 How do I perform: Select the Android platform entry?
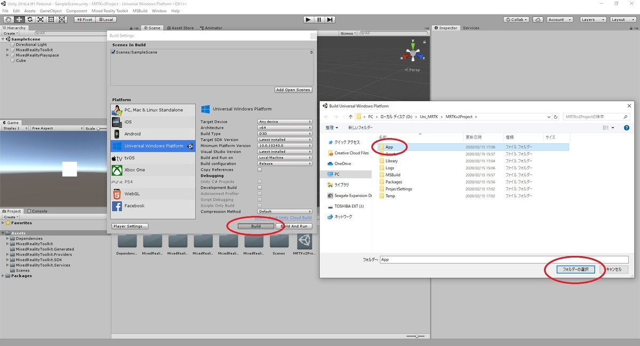(x=153, y=134)
